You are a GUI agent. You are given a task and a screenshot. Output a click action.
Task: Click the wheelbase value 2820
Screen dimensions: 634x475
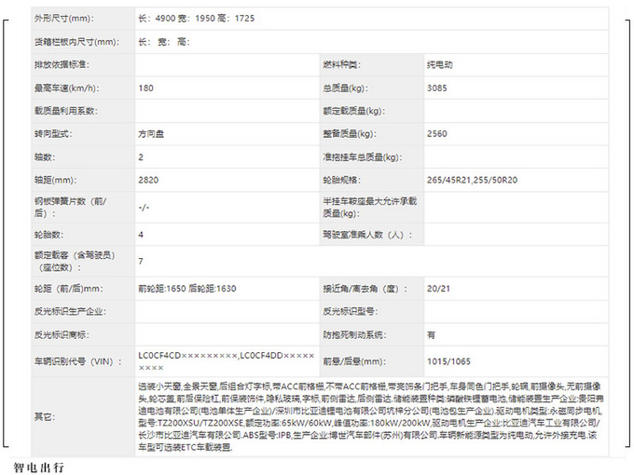[148, 180]
